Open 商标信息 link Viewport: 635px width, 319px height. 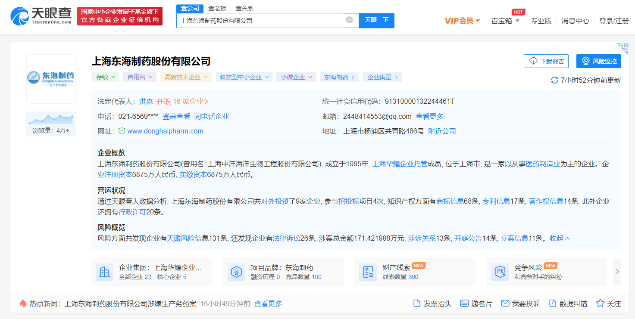point(450,201)
